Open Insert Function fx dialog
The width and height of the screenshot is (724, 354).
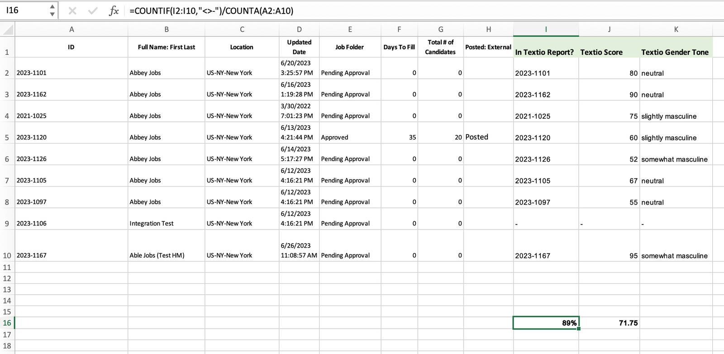(114, 11)
